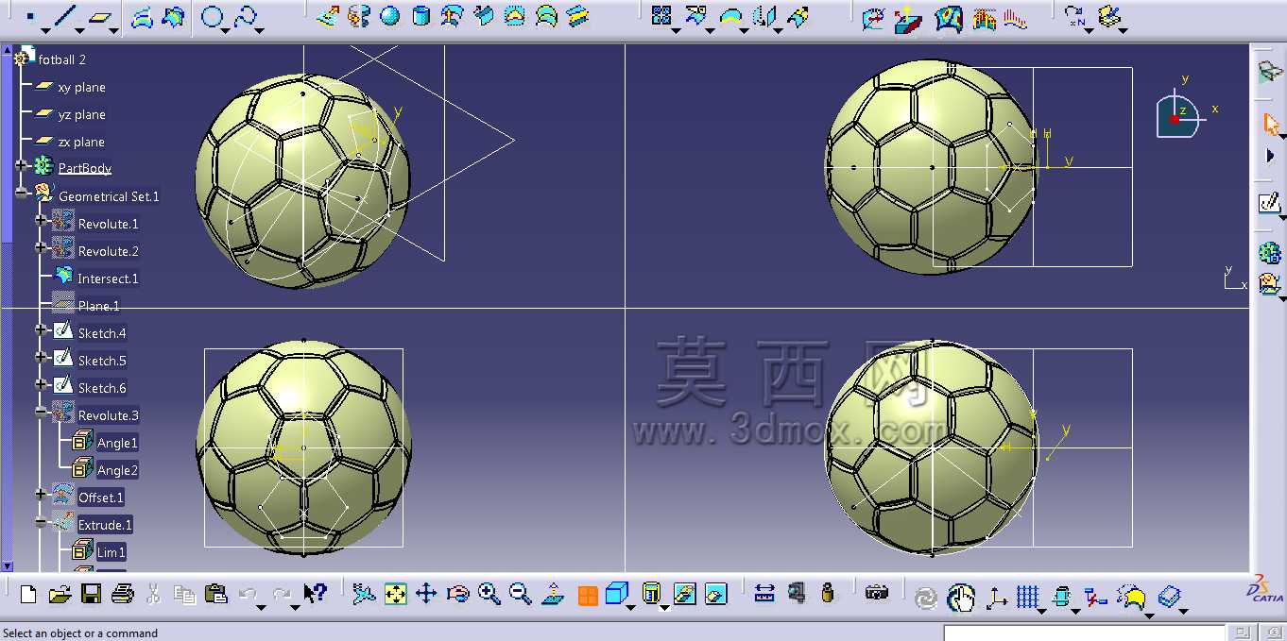The width and height of the screenshot is (1287, 641).
Task: Open the Circle tool dropdown arrow
Action: pos(227,31)
